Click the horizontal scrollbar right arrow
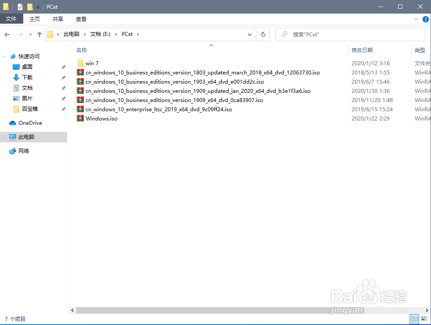The width and height of the screenshot is (431, 325). point(427,310)
